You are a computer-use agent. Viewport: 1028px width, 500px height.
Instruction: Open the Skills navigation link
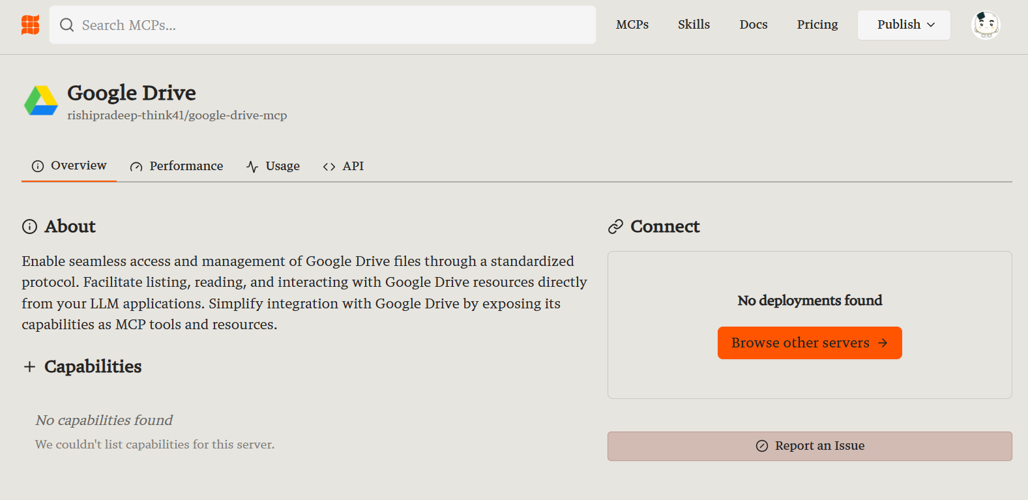694,25
